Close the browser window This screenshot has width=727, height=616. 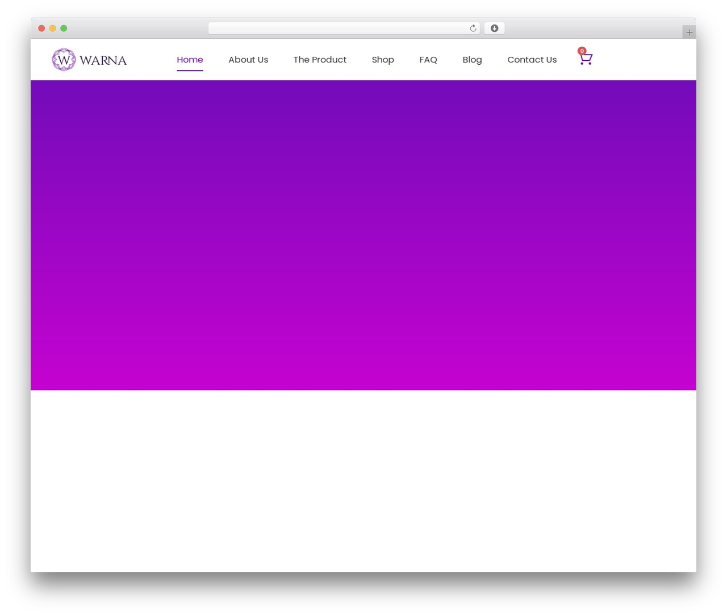tap(41, 28)
